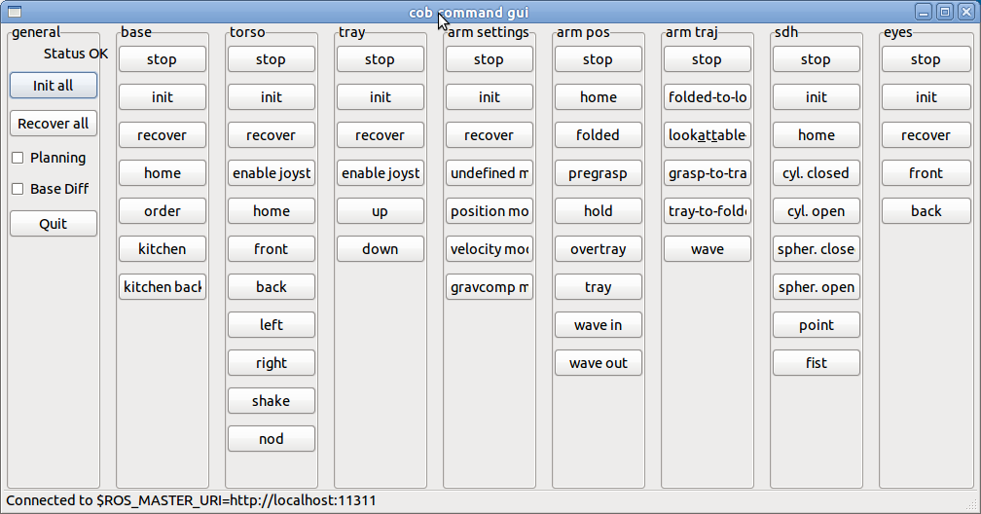Lower the tray with down button
This screenshot has height=514, width=981.
(x=381, y=249)
